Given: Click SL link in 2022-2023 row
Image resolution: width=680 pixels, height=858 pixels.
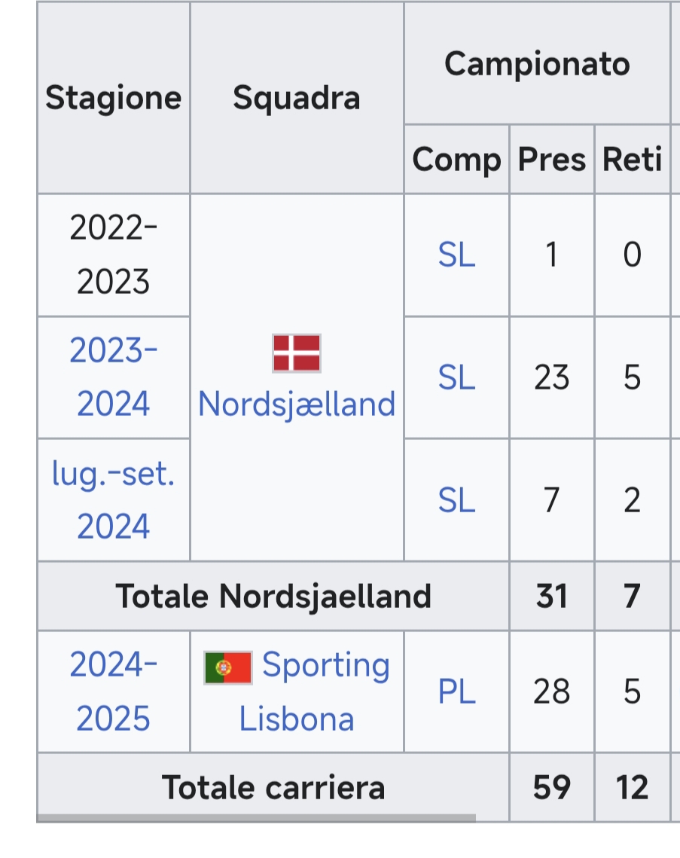Looking at the screenshot, I should click(x=457, y=255).
